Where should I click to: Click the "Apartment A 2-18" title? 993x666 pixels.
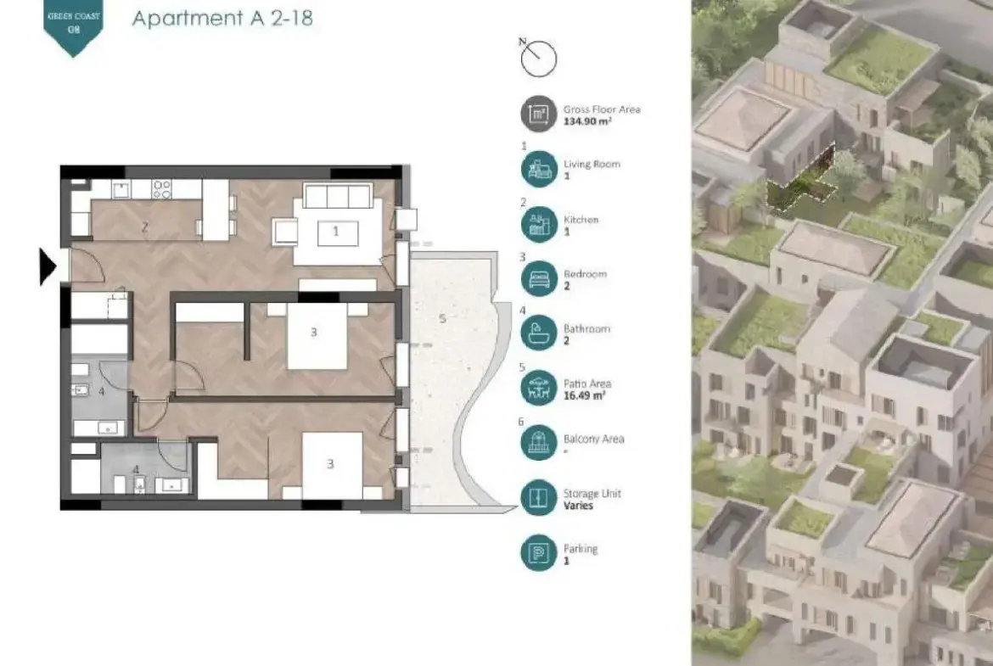222,18
